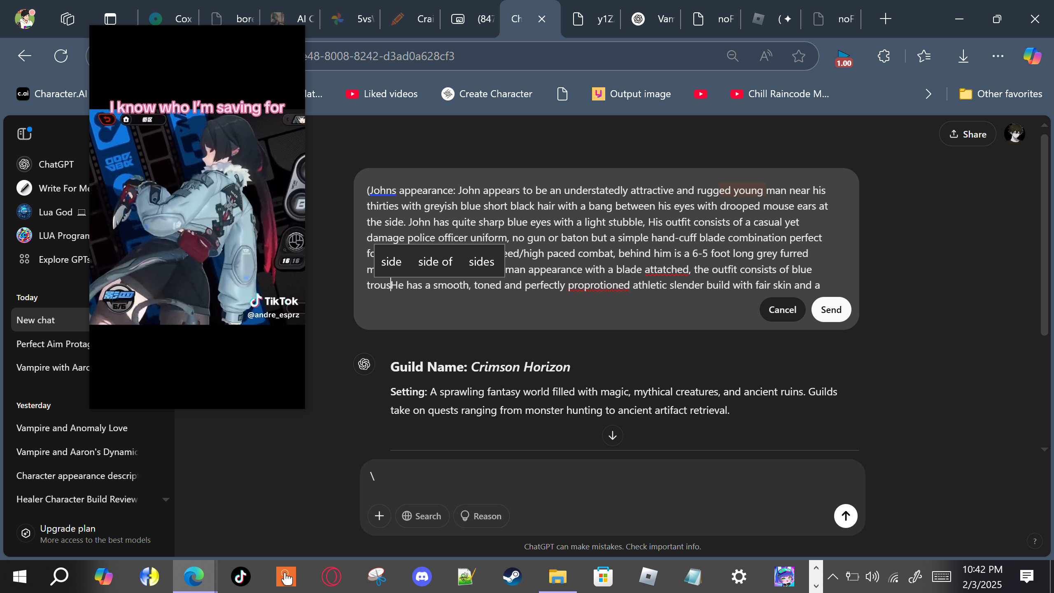Viewport: 1054px width, 593px height.
Task: Click the zoom out magnifier in address bar
Action: (x=732, y=56)
